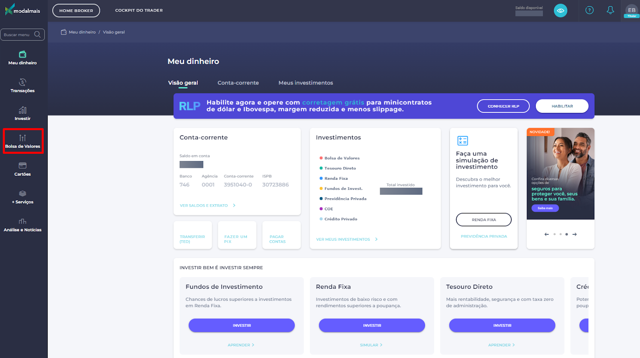Open the insurance family banner image

[x=560, y=173]
